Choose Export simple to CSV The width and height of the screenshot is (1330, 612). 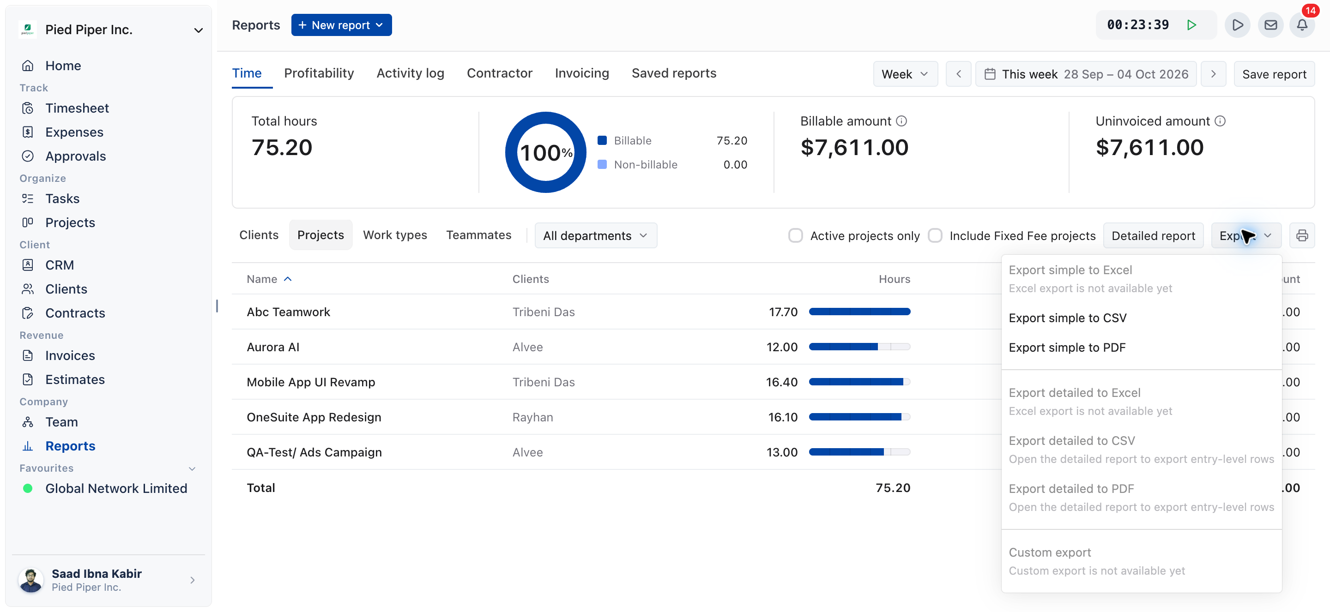pyautogui.click(x=1141, y=318)
